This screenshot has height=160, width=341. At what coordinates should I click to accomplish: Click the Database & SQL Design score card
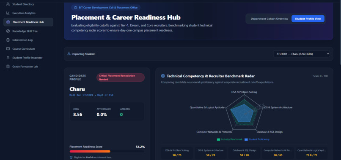coord(244,153)
